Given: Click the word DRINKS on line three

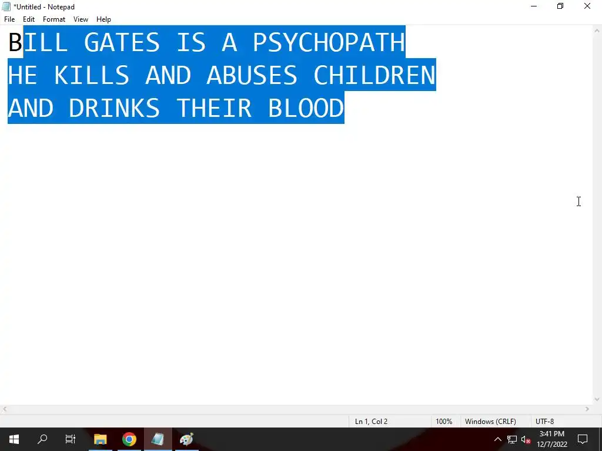Looking at the screenshot, I should 114,108.
